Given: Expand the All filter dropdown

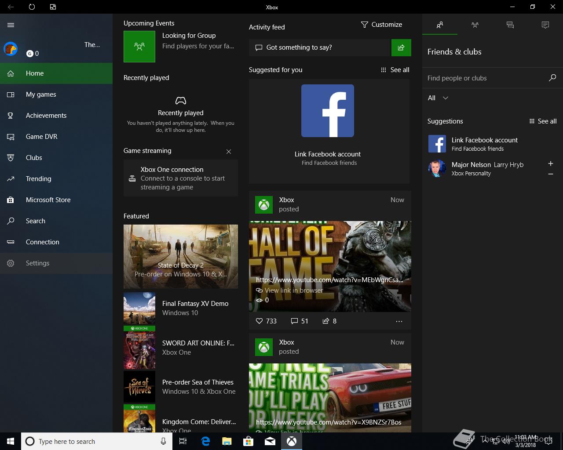Looking at the screenshot, I should tap(438, 98).
